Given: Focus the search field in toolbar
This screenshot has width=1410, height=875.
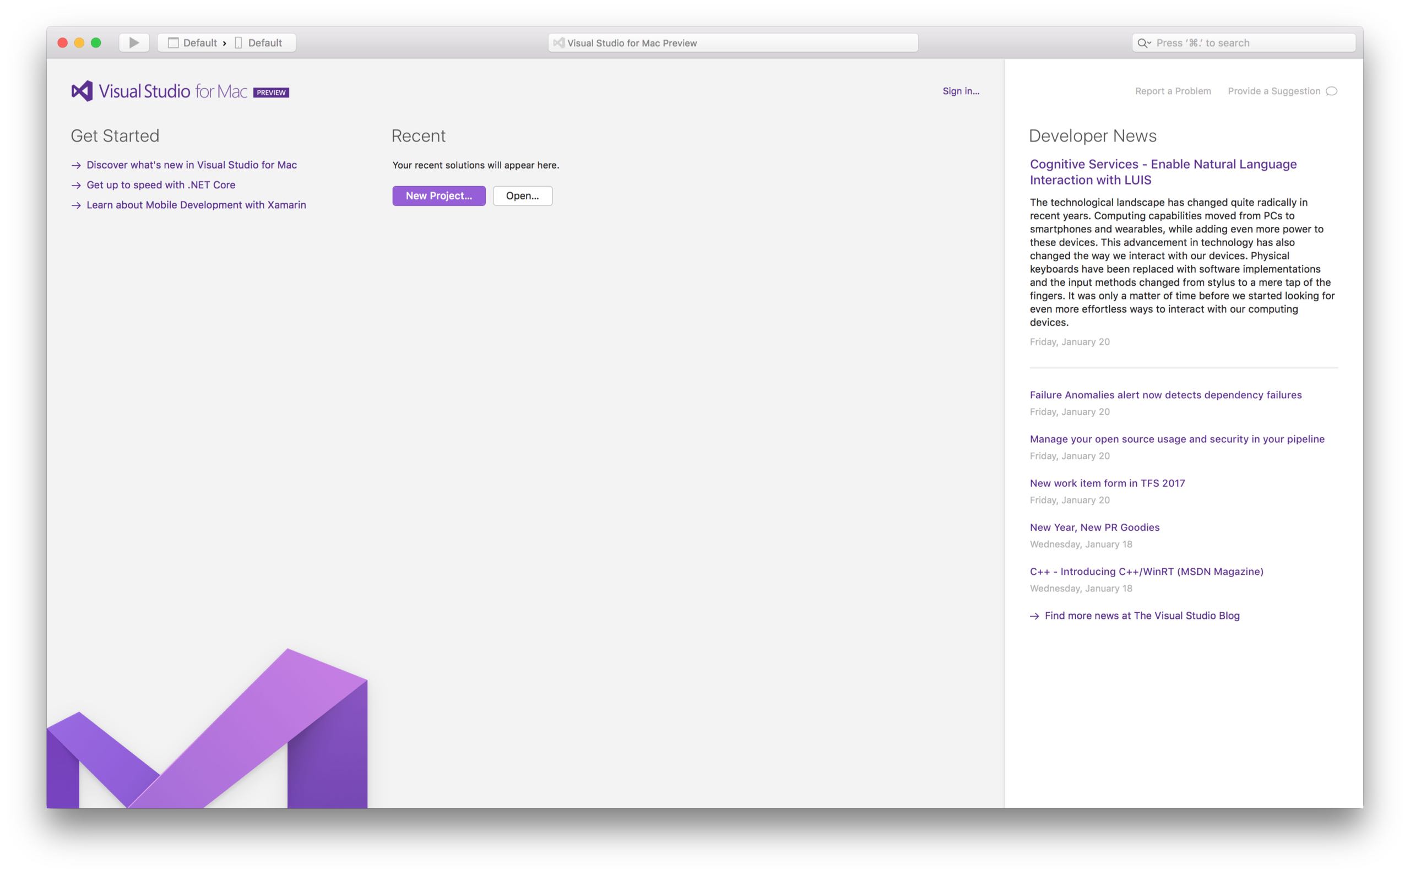Looking at the screenshot, I should (x=1243, y=43).
